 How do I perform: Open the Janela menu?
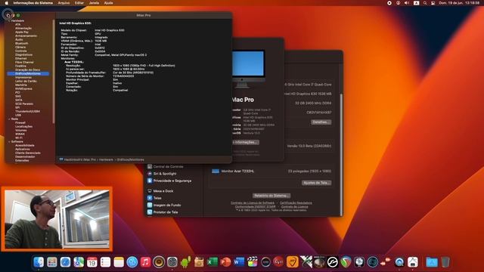click(94, 3)
